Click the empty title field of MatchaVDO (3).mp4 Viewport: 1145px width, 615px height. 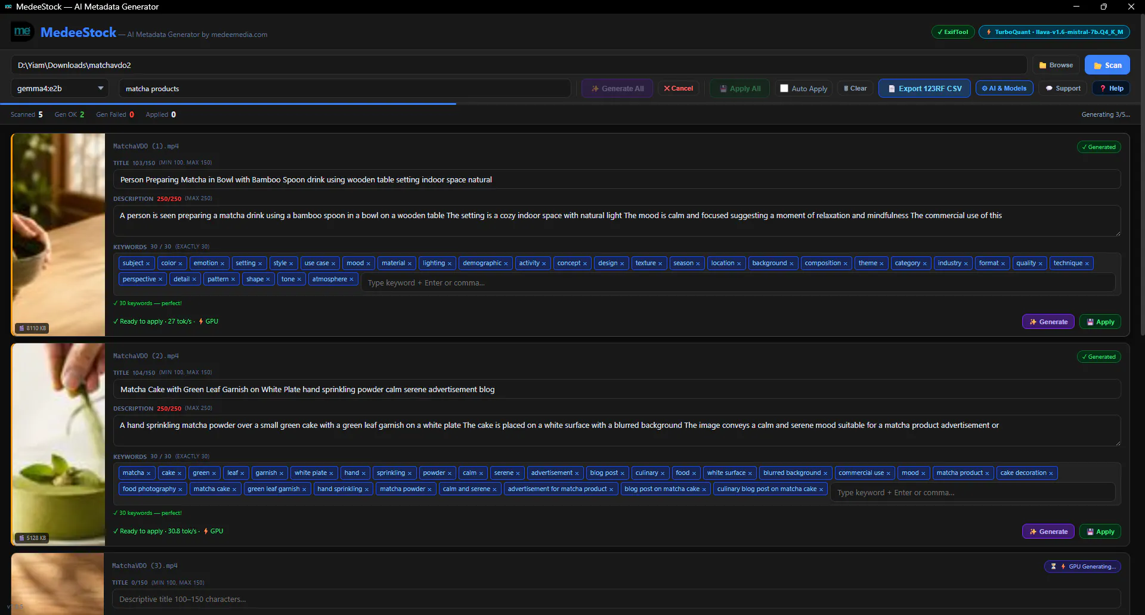tap(616, 599)
